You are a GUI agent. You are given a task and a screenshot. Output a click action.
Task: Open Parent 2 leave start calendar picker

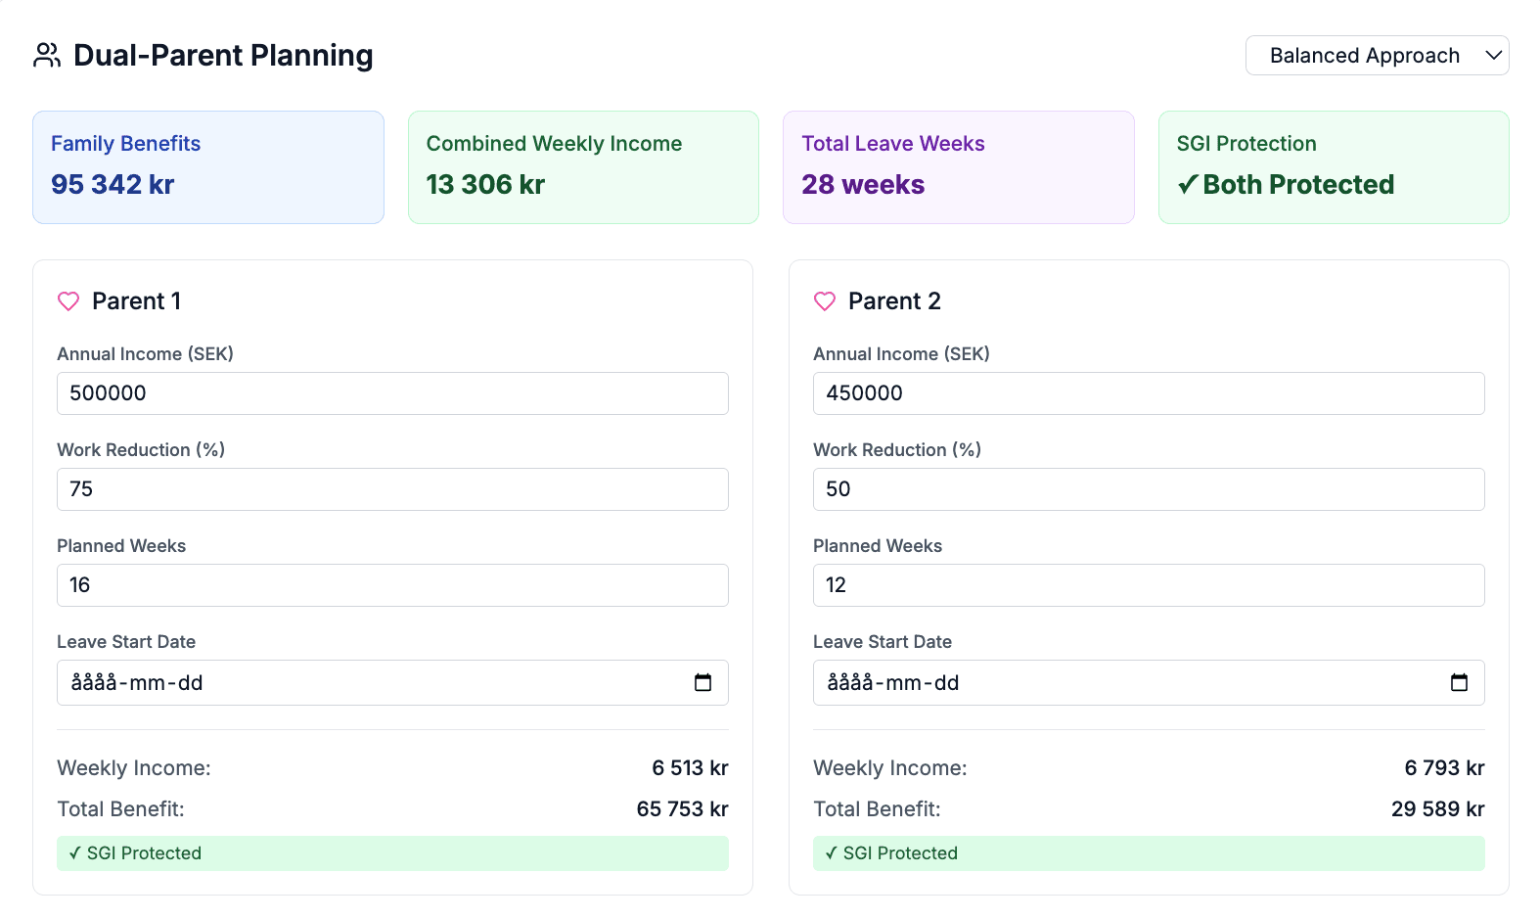(1459, 683)
